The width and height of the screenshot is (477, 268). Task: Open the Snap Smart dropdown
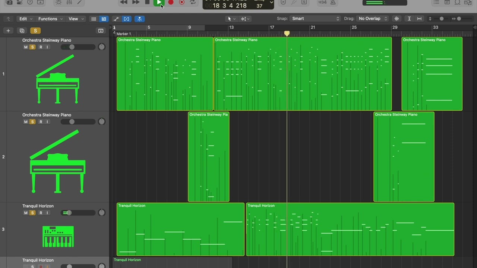click(315, 19)
